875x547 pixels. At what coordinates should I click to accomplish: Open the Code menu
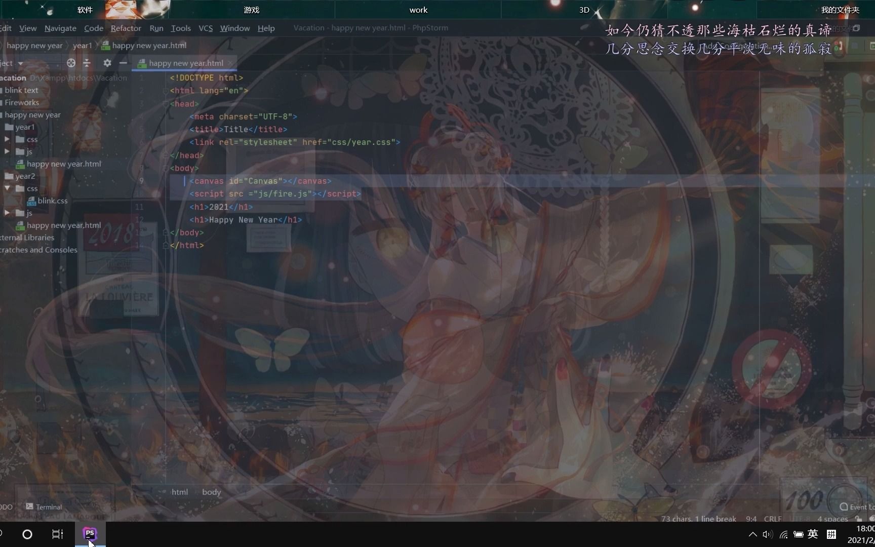[x=94, y=28]
